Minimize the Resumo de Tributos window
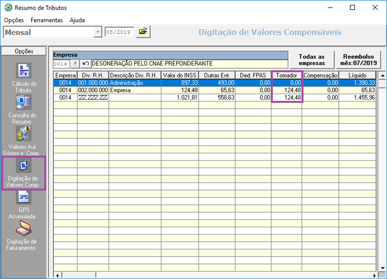Screen dimensions: 387x279 point(330,8)
